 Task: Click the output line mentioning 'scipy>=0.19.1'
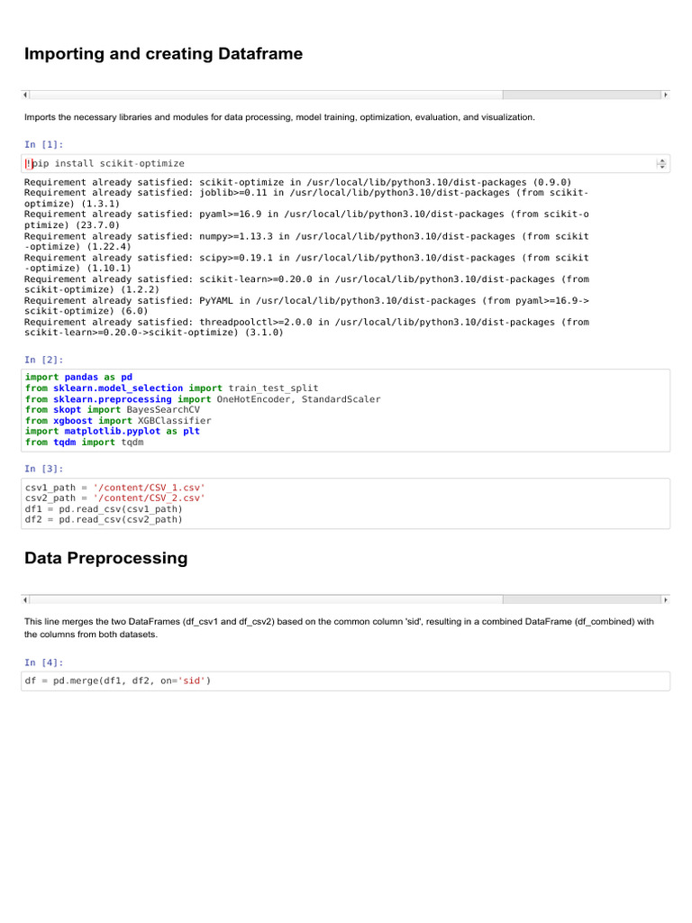click(306, 263)
